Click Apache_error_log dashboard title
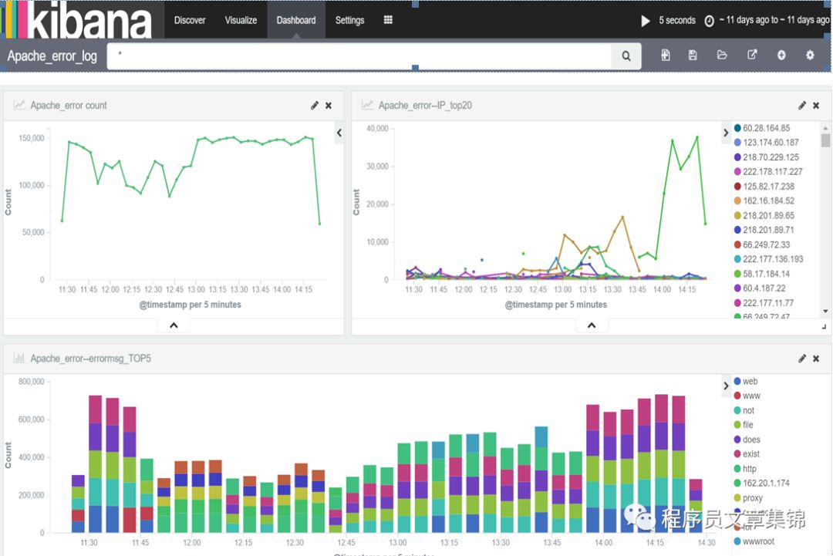This screenshot has width=833, height=556. 52,56
